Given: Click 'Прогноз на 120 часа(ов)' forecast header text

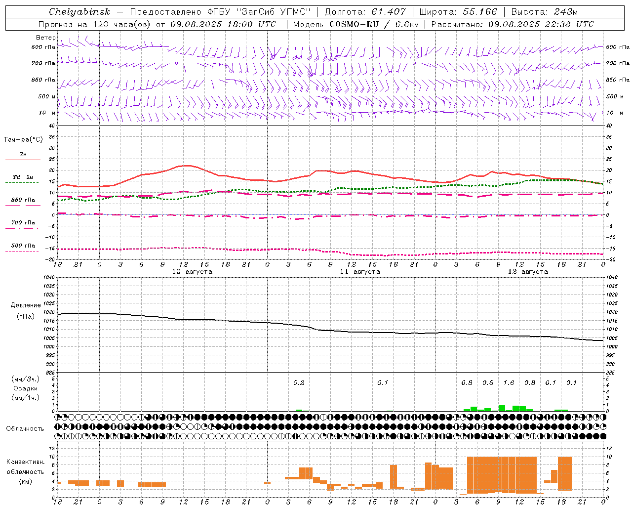Looking at the screenshot, I should pyautogui.click(x=95, y=24).
